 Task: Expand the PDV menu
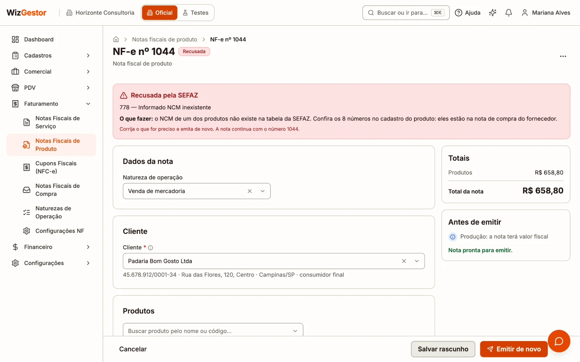[51, 88]
